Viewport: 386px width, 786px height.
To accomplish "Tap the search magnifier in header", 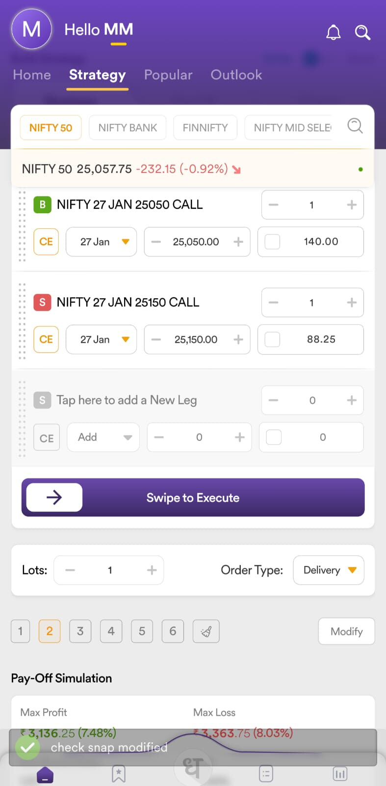I will (362, 32).
